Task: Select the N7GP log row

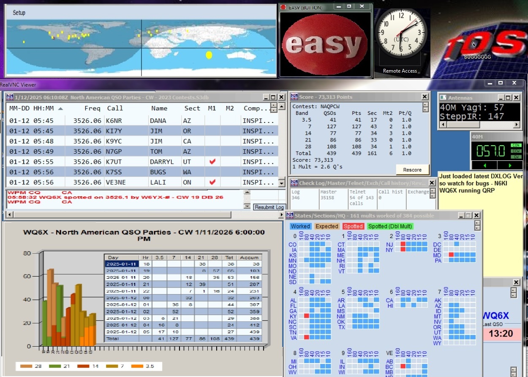Action: 142,152
